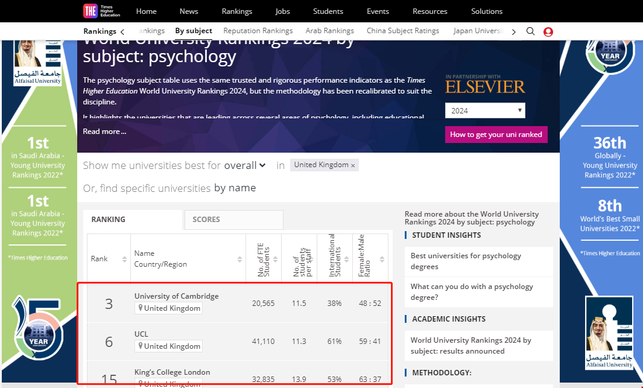Open the Rankings menu in top navigation
Screen dimensions: 643x388
236,11
